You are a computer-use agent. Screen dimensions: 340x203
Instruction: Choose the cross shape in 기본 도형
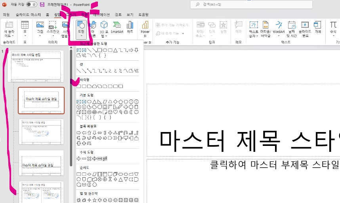(126, 107)
